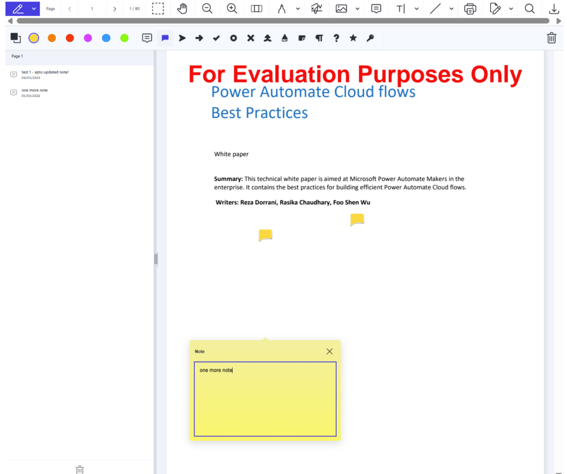This screenshot has height=474, width=567.
Task: Pick the orange color swatch
Action: coord(51,38)
